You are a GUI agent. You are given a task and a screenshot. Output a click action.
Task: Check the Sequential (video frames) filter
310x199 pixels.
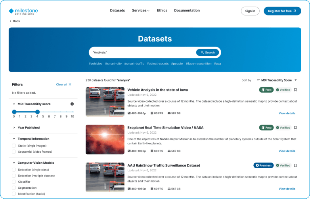tap(14, 152)
